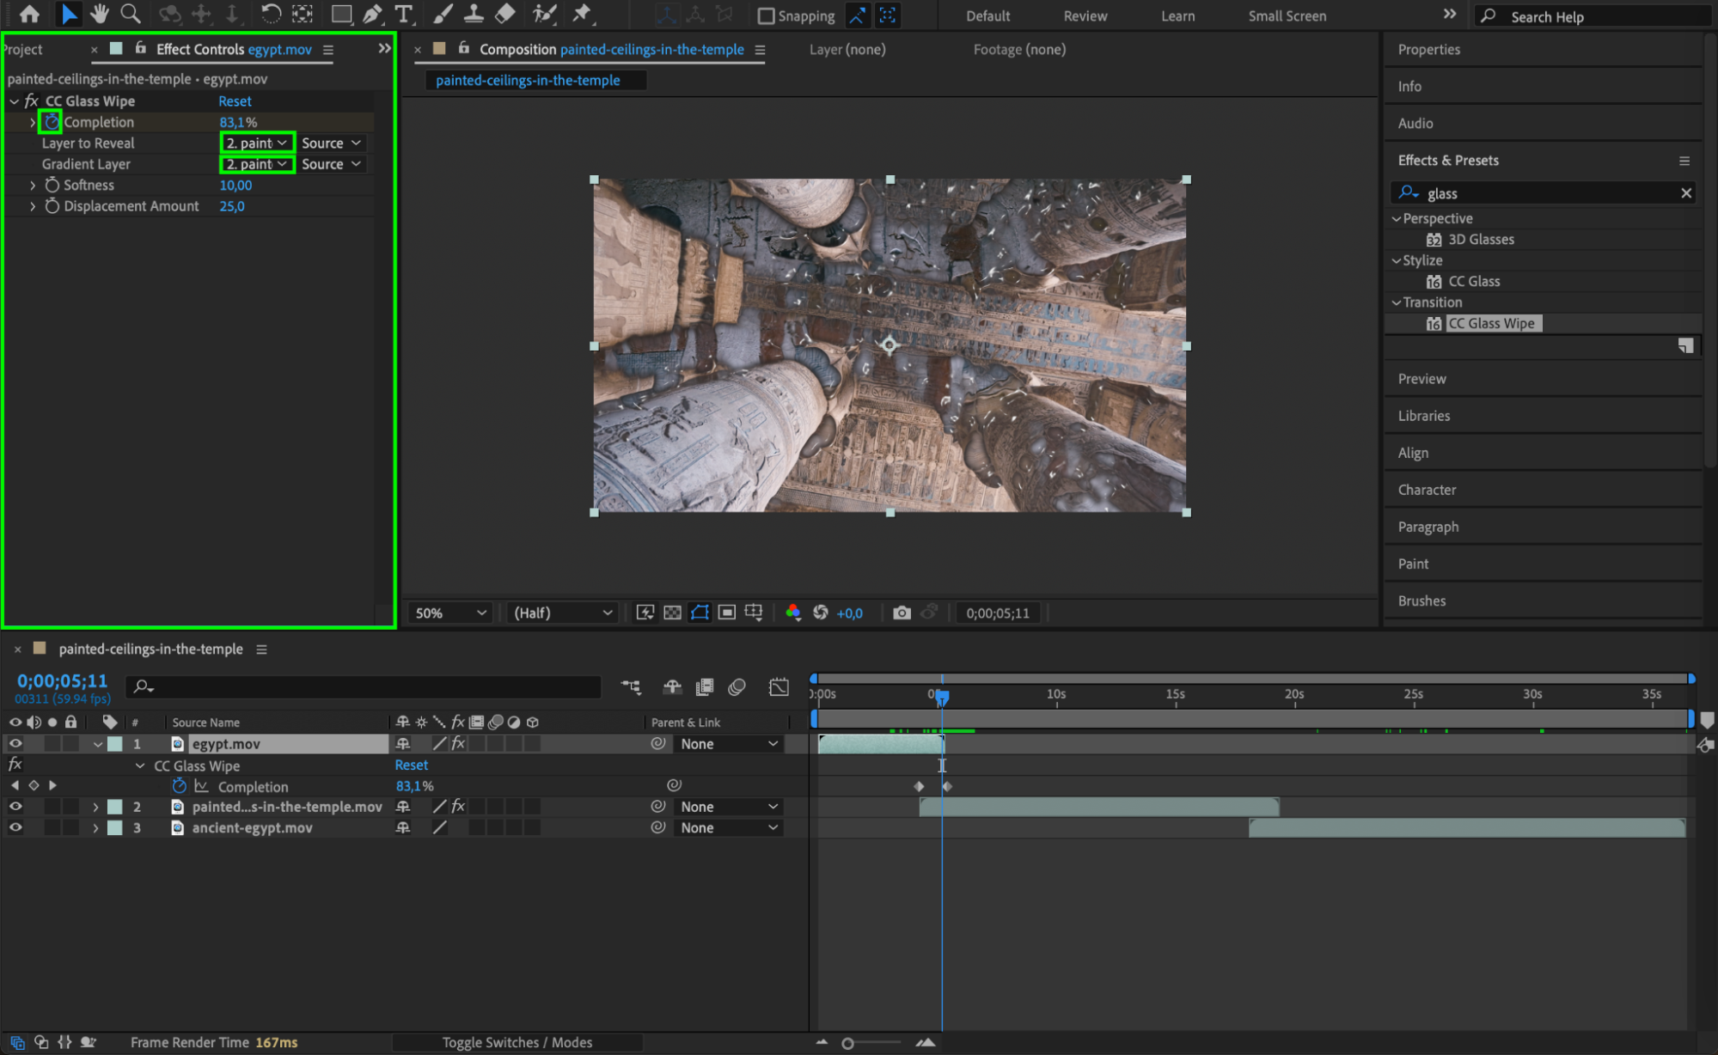
Task: Hide the egypt.mov layer
Action: (15, 744)
